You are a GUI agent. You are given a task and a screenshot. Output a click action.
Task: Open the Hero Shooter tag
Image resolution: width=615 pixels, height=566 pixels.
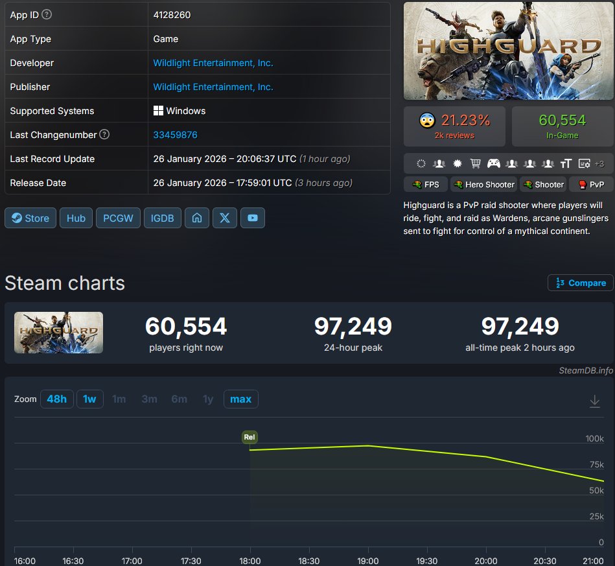(x=484, y=185)
